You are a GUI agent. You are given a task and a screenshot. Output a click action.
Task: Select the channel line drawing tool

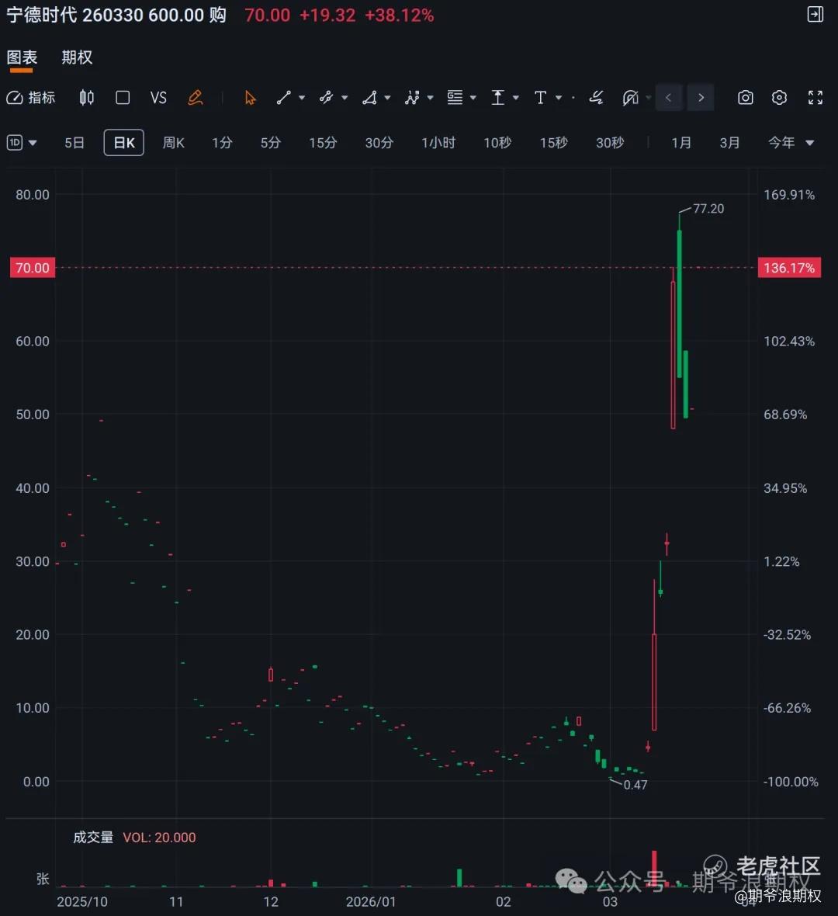[326, 98]
